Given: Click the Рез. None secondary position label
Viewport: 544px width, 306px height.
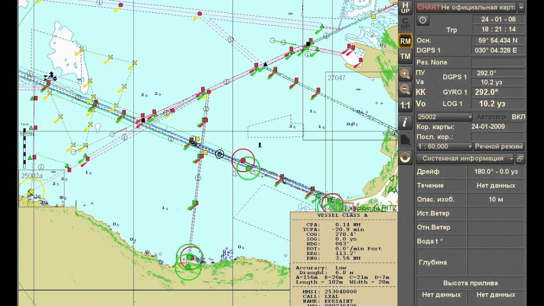Looking at the screenshot, I should pyautogui.click(x=432, y=62).
